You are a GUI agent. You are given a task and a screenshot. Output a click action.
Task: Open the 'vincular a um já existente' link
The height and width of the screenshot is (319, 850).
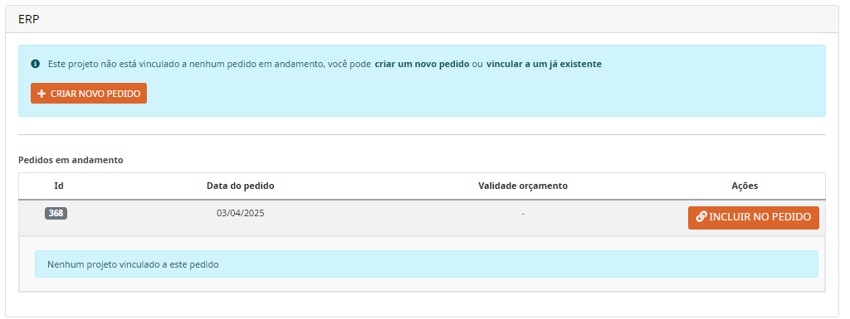(544, 64)
